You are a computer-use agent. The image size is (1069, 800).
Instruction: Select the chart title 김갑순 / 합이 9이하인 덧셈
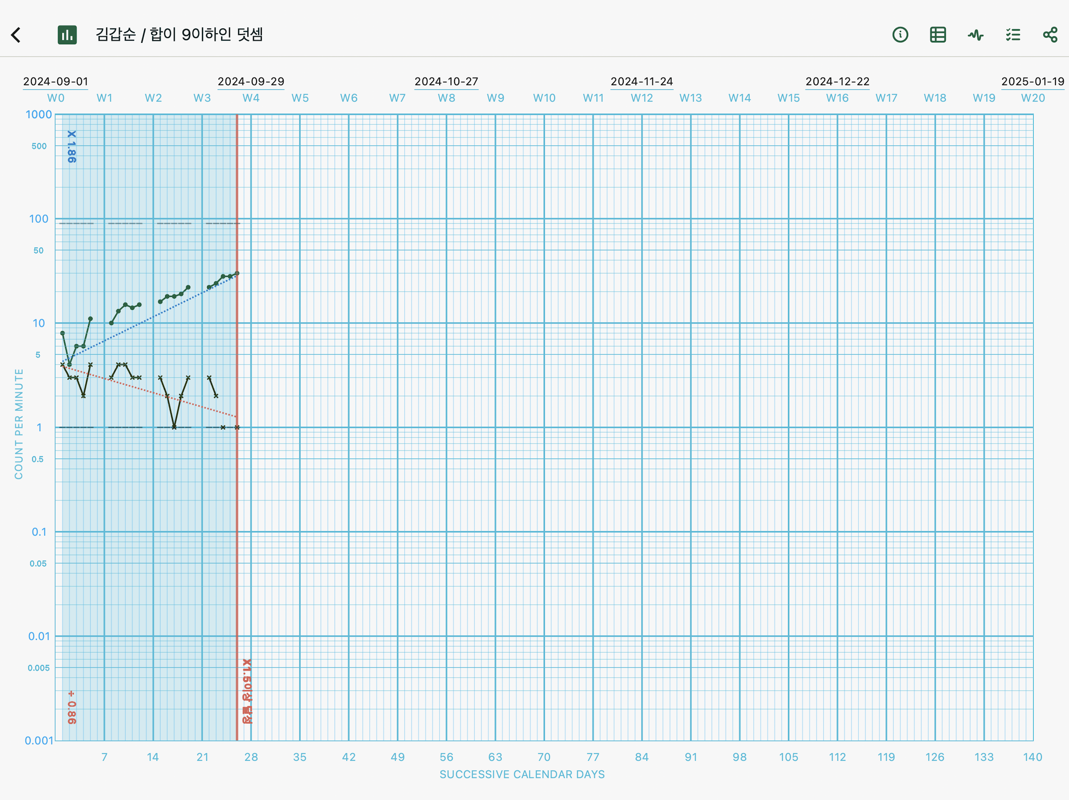[x=179, y=35]
